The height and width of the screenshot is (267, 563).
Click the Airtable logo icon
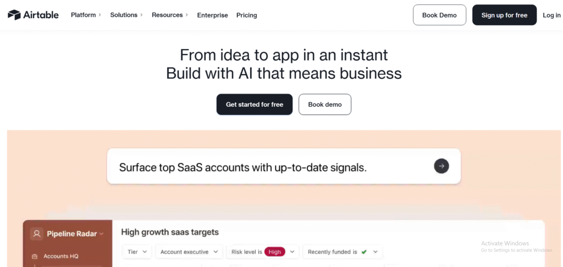coord(14,15)
